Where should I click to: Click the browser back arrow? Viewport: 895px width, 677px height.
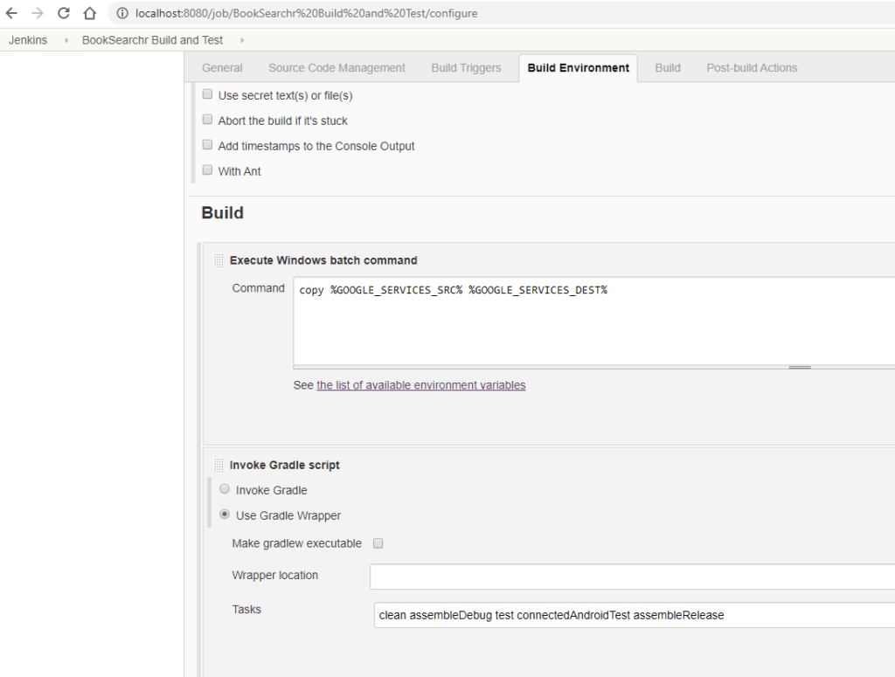[12, 13]
